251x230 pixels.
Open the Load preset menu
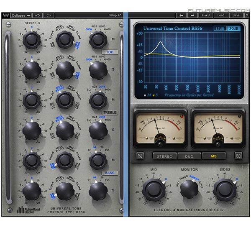pyautogui.click(x=221, y=15)
